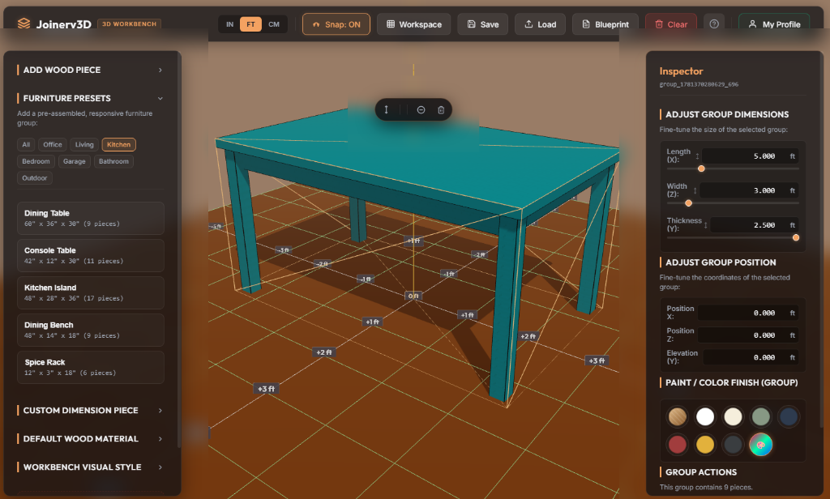
Task: Apply the red paint swatch
Action: [x=677, y=445]
